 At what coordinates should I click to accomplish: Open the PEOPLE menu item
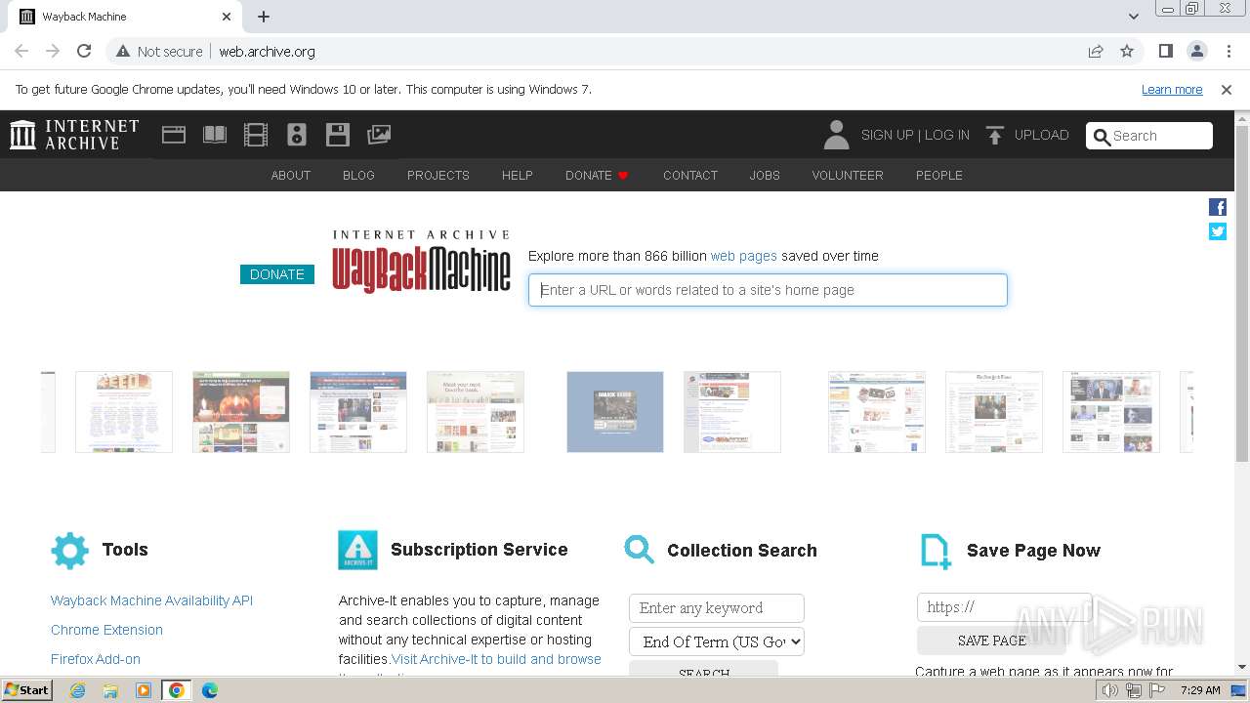coord(939,175)
